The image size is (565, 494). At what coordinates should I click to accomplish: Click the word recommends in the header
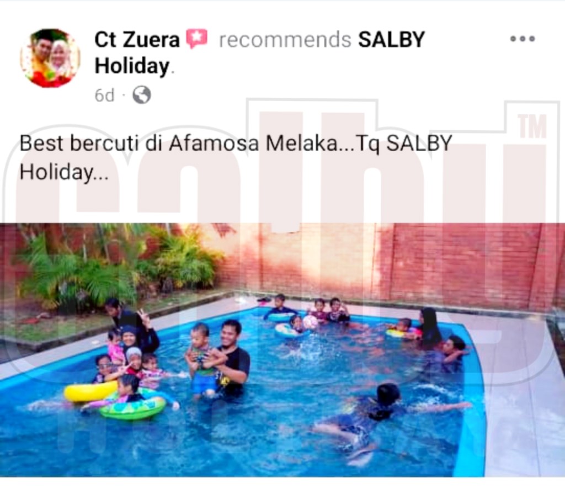point(285,40)
